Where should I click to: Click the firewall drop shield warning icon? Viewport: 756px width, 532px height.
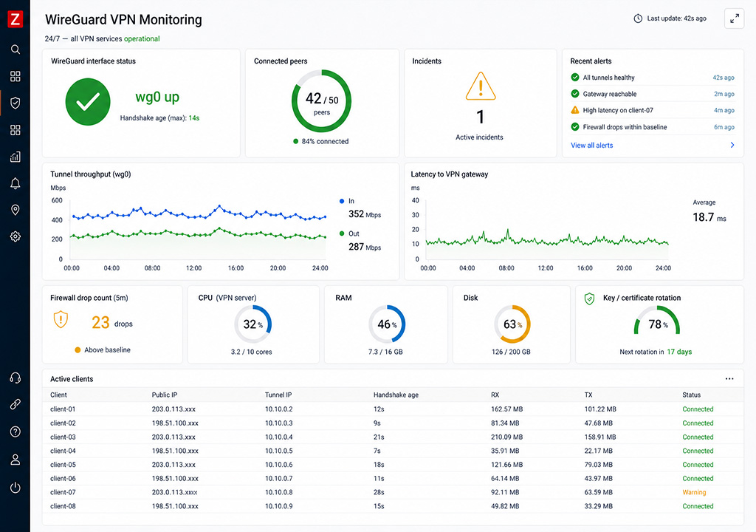tap(61, 320)
